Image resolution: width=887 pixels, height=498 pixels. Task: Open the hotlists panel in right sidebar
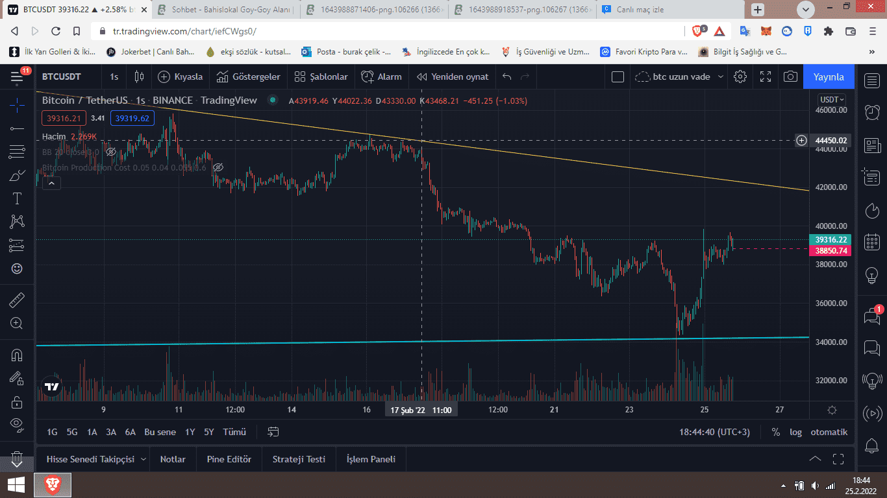(872, 211)
